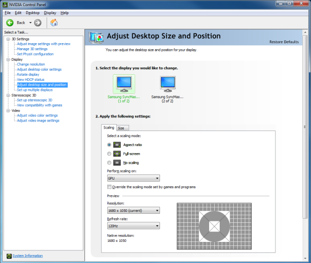Image resolution: width=311 pixels, height=263 pixels.
Task: Open Adjust video color settings
Action: (x=37, y=115)
